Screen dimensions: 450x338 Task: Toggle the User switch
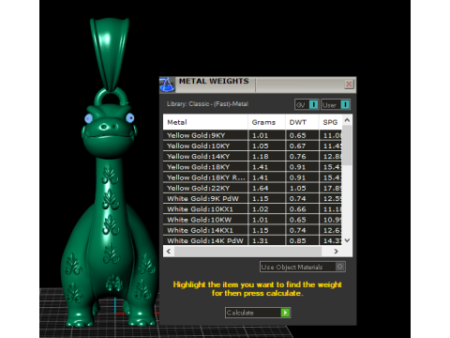(x=336, y=104)
